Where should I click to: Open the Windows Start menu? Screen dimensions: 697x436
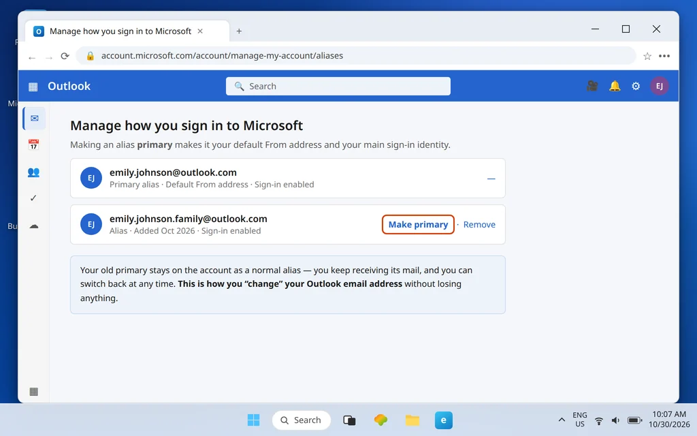point(253,420)
